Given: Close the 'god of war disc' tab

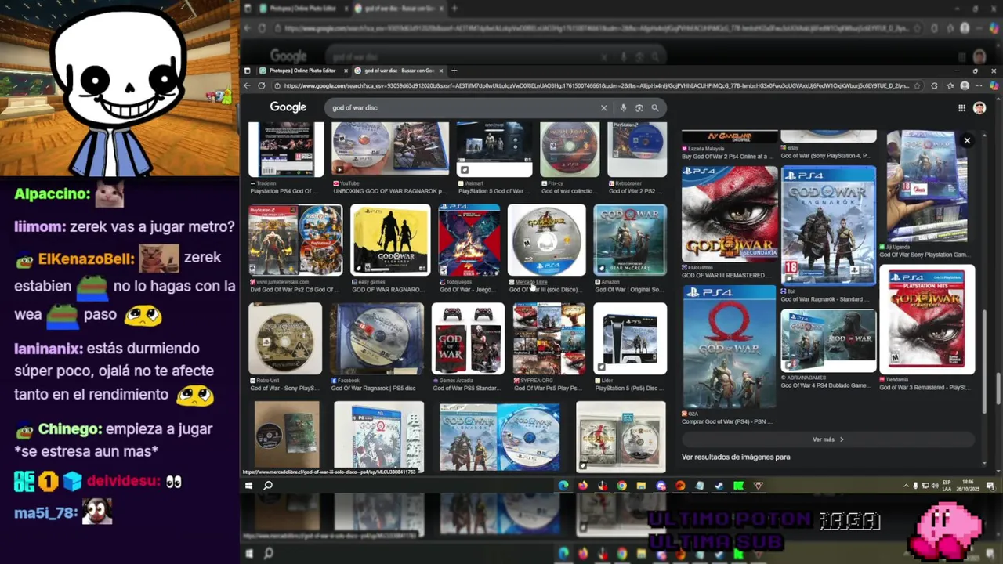Looking at the screenshot, I should (x=442, y=70).
